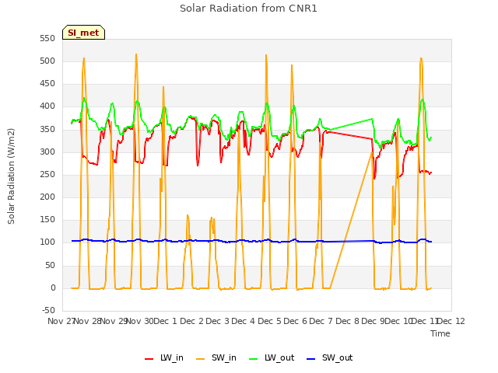Select the red LW_in legend swatch
Screen dimensions: 498x373
point(149,359)
